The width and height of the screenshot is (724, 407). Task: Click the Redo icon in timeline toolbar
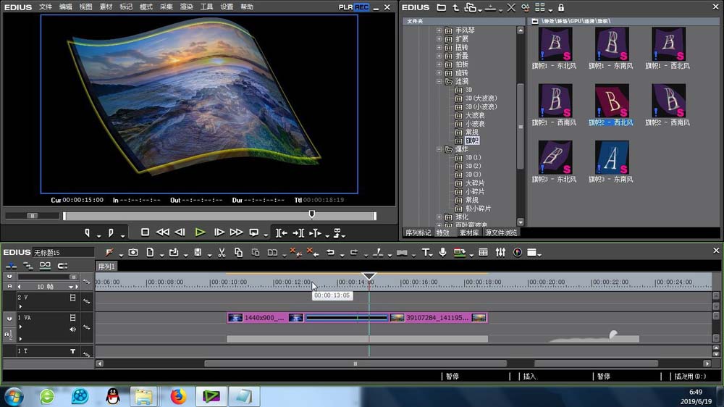354,252
